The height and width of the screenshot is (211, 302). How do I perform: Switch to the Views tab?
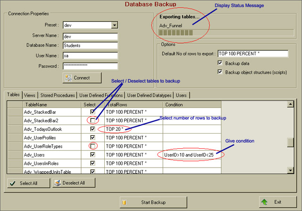[29, 95]
